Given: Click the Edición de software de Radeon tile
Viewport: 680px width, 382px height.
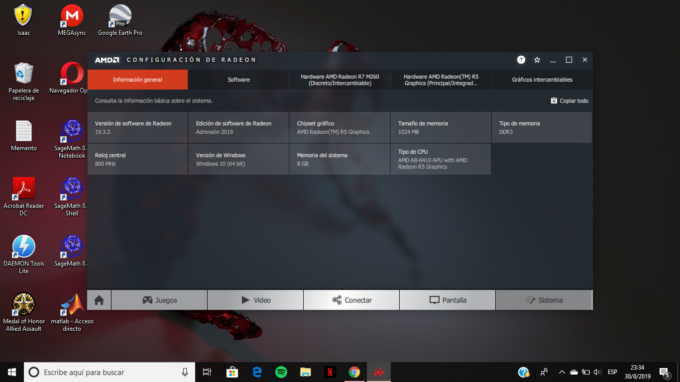Looking at the screenshot, I should 238,127.
